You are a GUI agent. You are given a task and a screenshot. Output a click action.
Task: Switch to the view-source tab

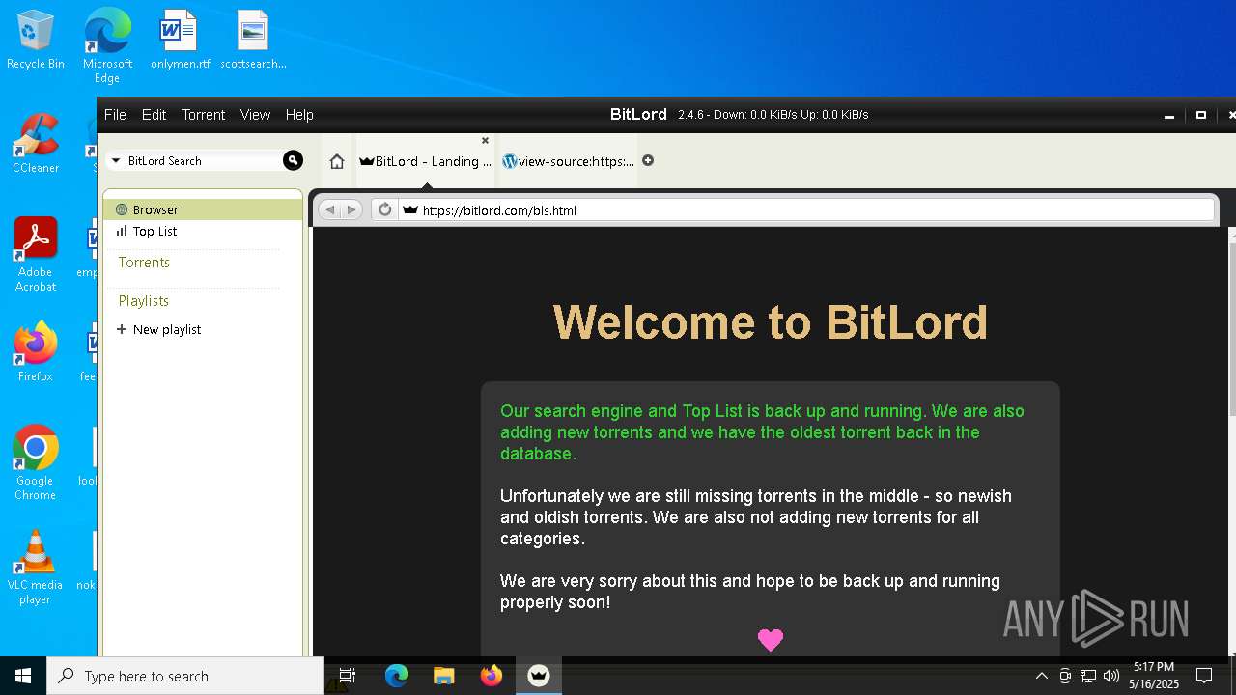pos(569,161)
